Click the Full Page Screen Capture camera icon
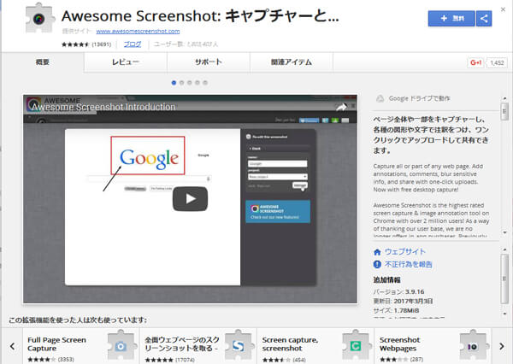The width and height of the screenshot is (513, 364). pyautogui.click(x=121, y=345)
